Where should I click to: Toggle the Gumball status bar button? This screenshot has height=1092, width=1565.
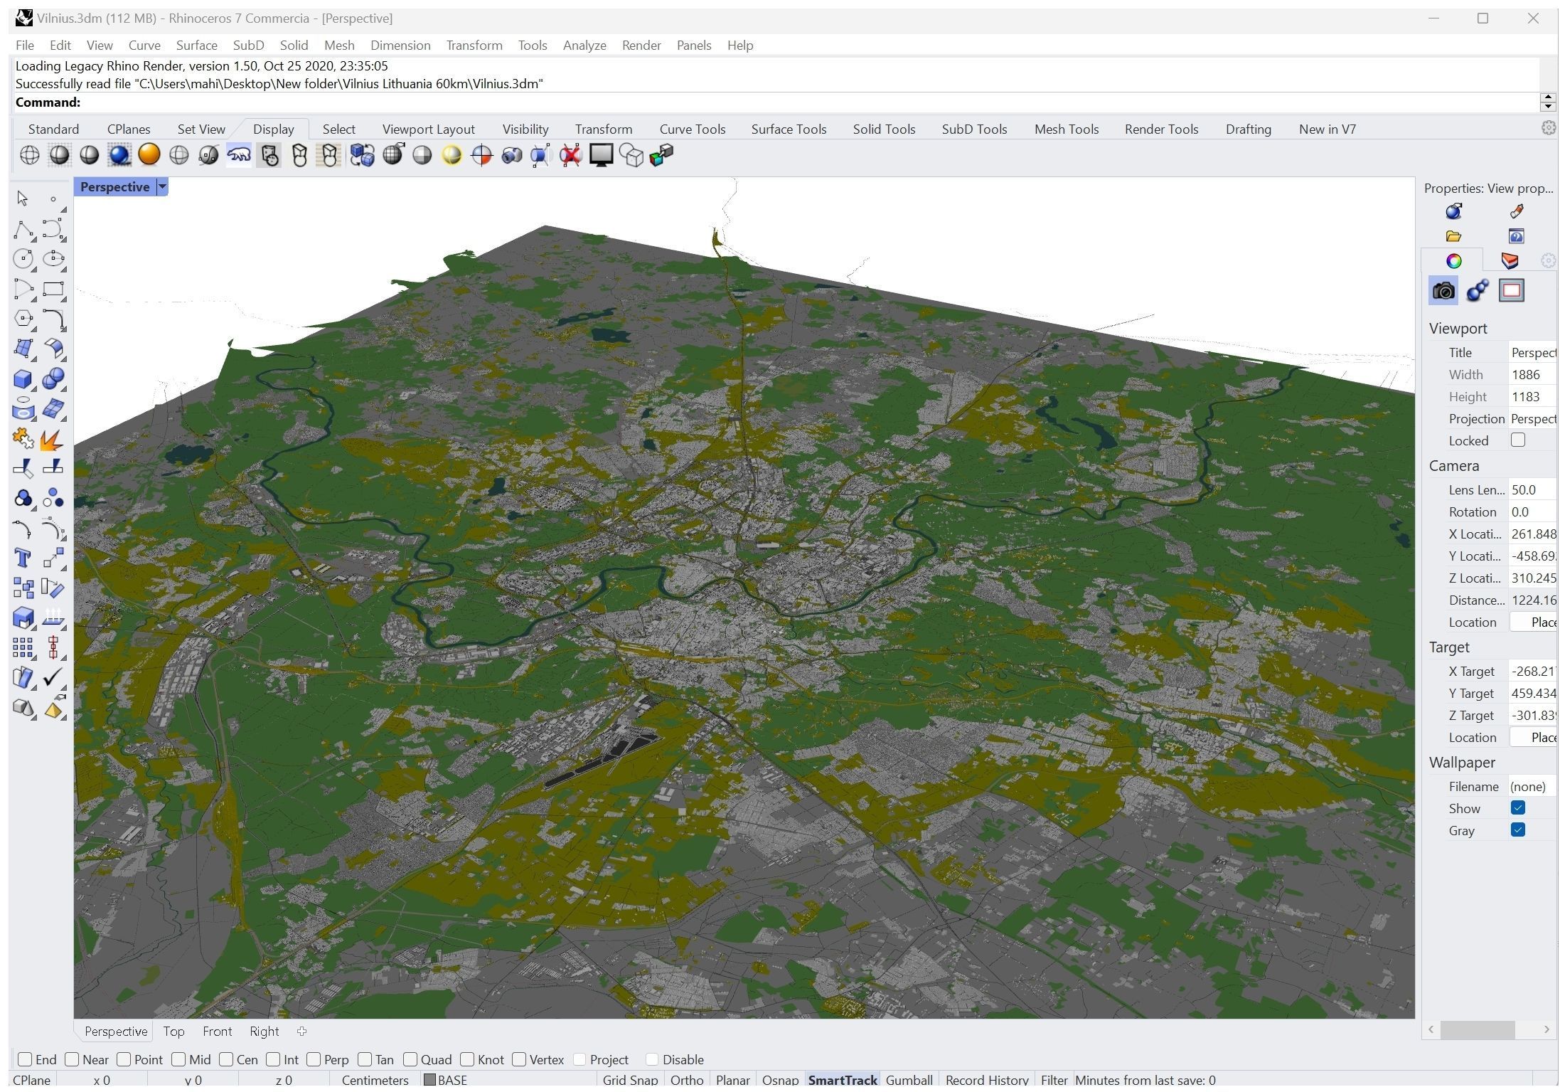click(x=909, y=1080)
